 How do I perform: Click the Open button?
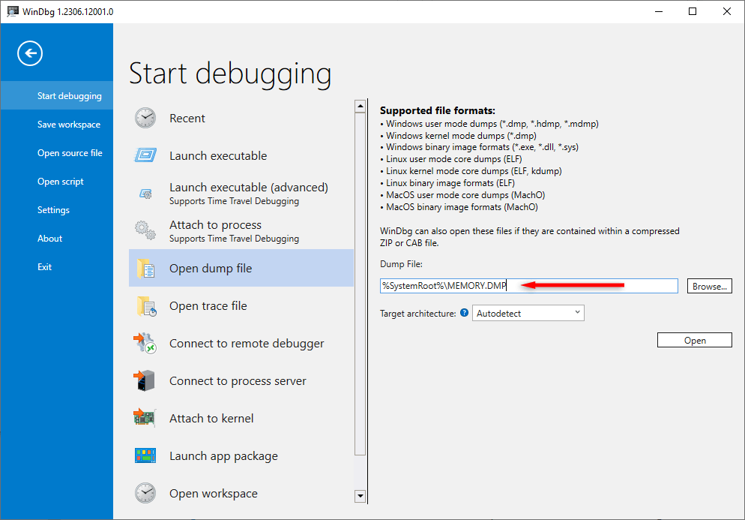[x=694, y=340]
